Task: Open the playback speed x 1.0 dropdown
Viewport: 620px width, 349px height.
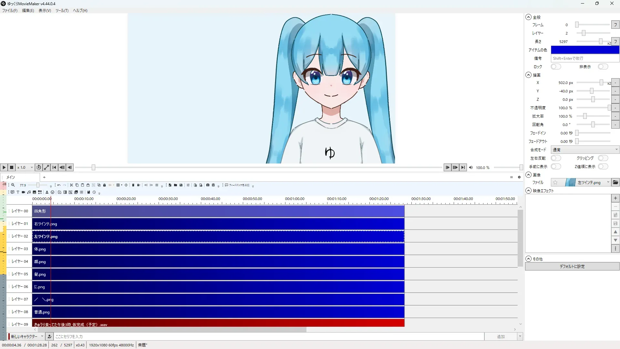Action: pyautogui.click(x=25, y=167)
